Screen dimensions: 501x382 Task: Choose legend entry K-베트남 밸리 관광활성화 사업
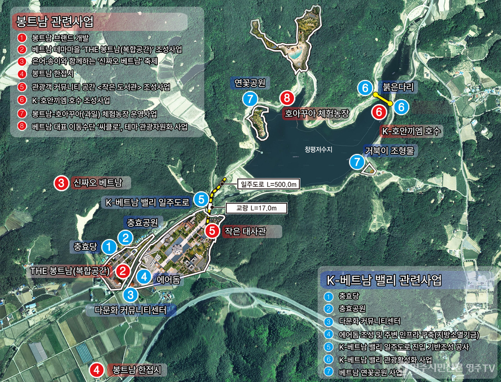tap(385, 359)
